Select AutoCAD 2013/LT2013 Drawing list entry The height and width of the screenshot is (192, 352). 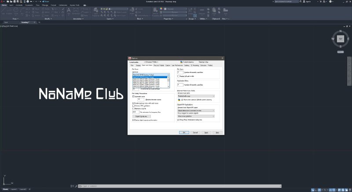[x=150, y=79]
